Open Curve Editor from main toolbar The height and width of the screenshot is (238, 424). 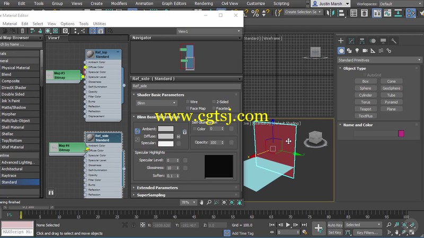[387, 13]
